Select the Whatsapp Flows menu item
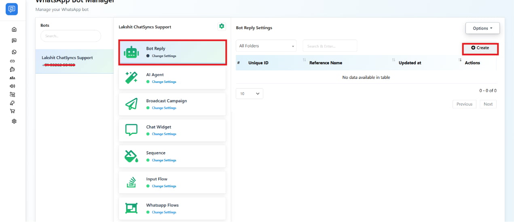 172,208
